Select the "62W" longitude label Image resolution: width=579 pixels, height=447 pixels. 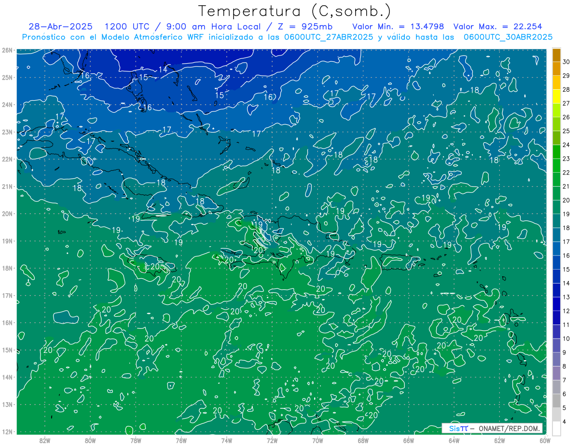(499, 440)
